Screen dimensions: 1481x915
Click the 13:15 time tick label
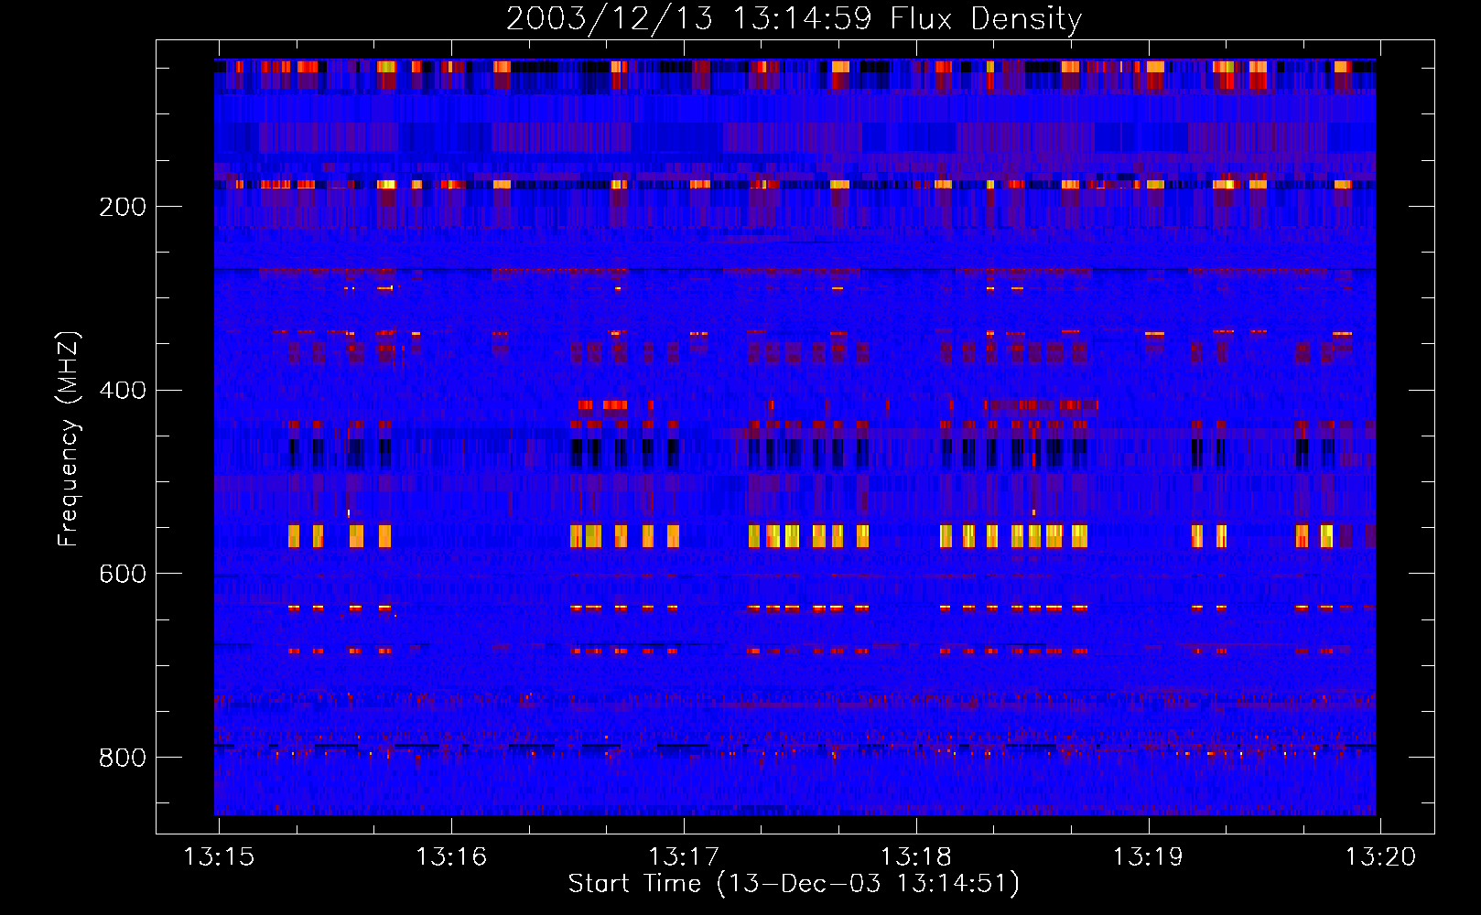coord(220,856)
